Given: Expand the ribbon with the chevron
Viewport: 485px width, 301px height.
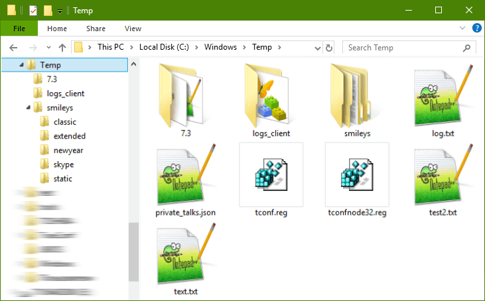Looking at the screenshot, I should point(463,29).
